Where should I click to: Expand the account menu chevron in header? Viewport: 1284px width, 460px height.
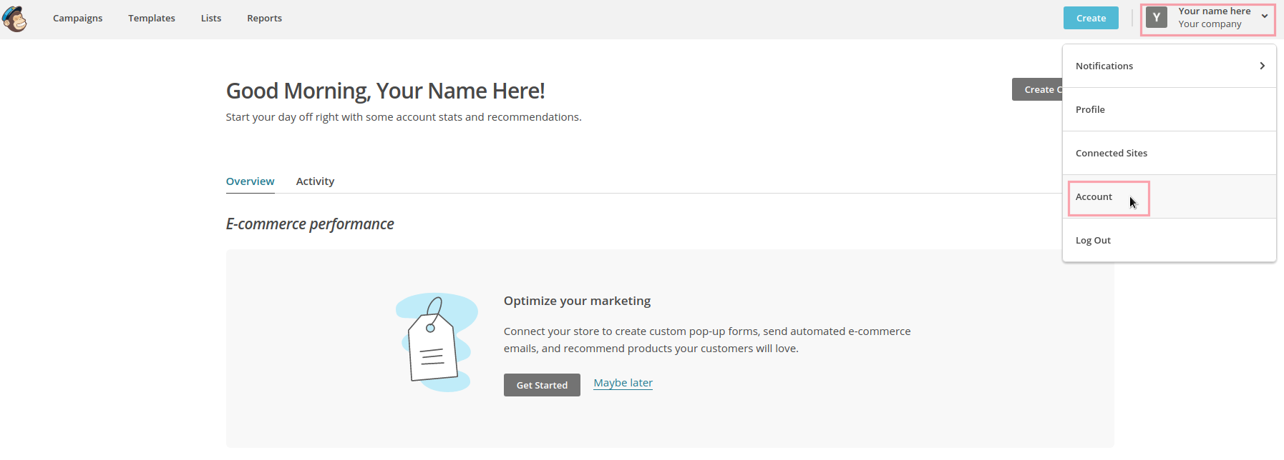(x=1265, y=16)
